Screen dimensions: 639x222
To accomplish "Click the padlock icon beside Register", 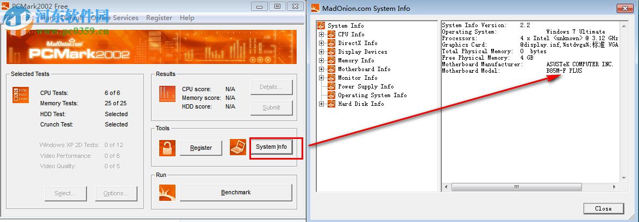I will click(167, 148).
